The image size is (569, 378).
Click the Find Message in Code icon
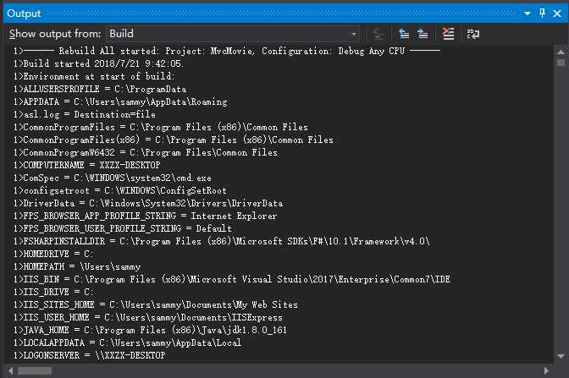point(378,34)
